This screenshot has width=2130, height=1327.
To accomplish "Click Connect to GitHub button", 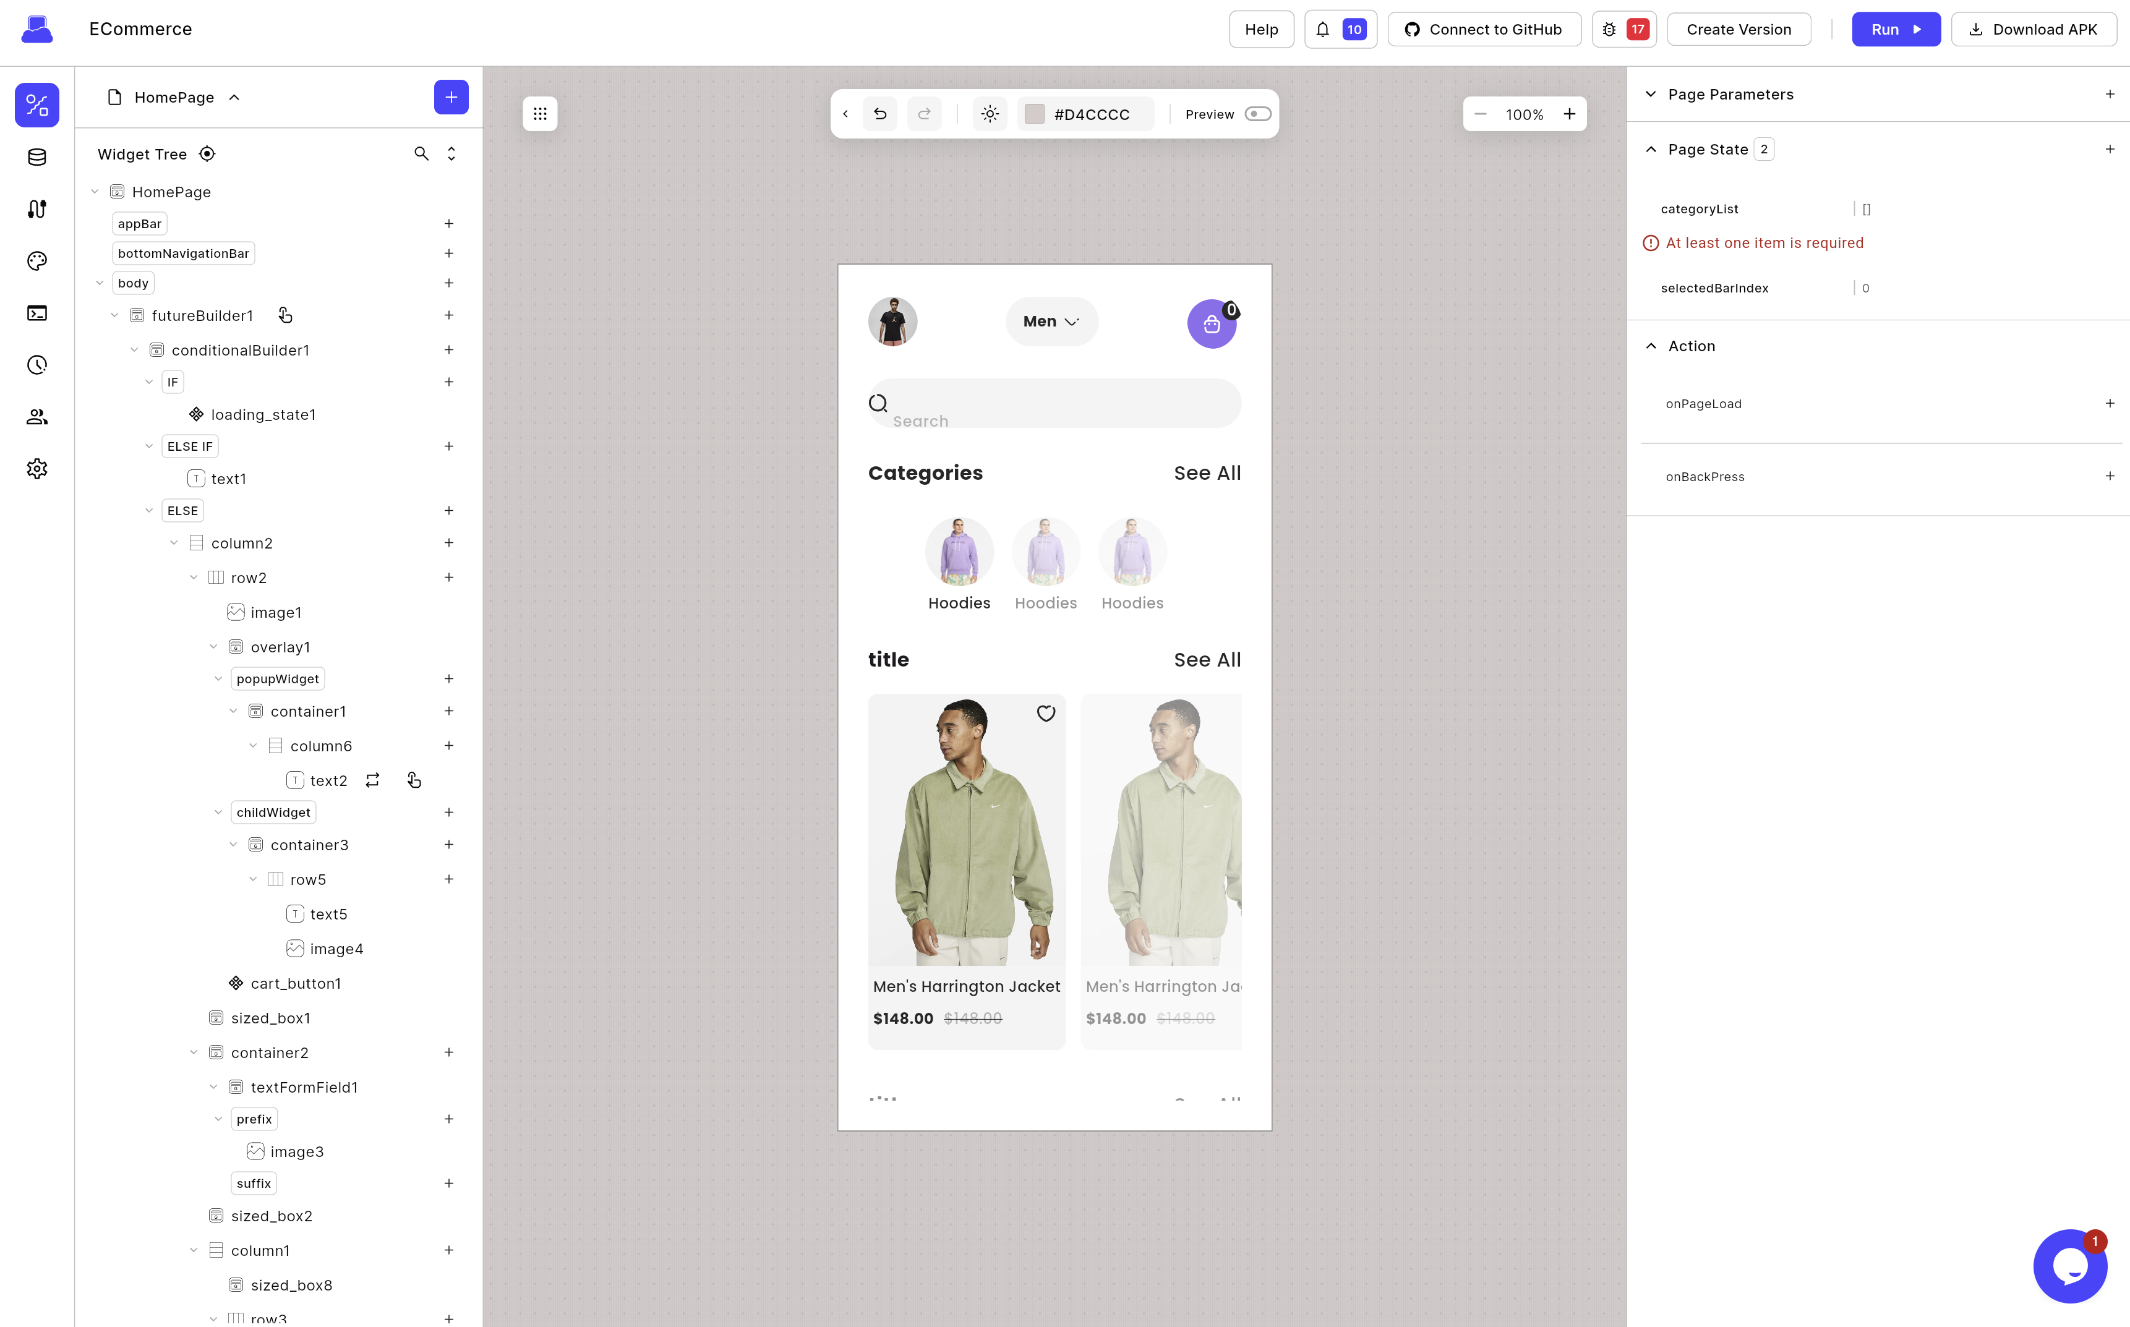I will click(1484, 29).
